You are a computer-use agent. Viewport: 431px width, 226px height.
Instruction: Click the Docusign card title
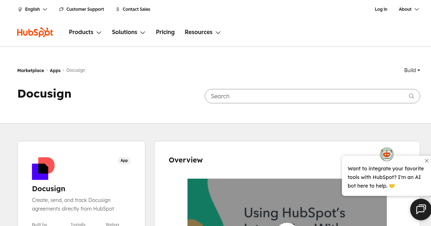click(48, 189)
